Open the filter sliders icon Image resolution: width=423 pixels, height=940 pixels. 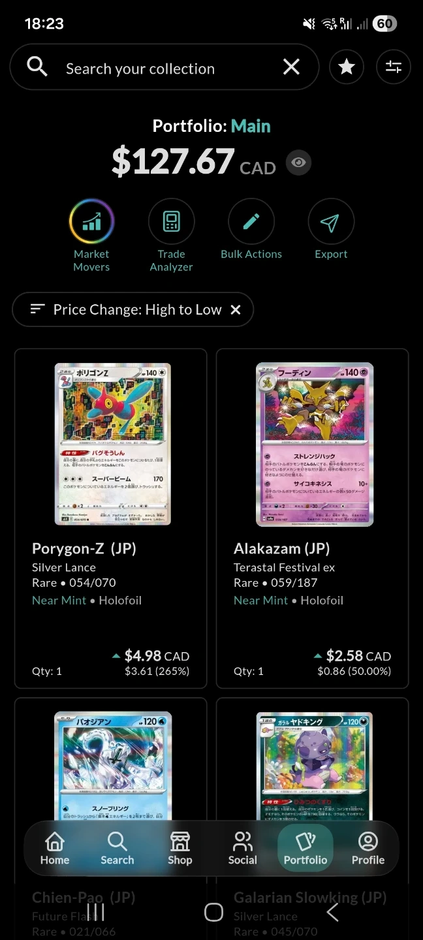click(394, 67)
